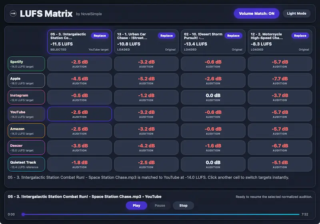Click the 7:32 track duration label
The width and height of the screenshot is (320, 224).
[305, 214]
